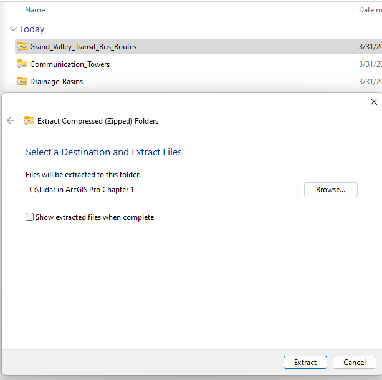The width and height of the screenshot is (382, 380).
Task: Click the date of Communication_Towers
Action: (x=370, y=64)
